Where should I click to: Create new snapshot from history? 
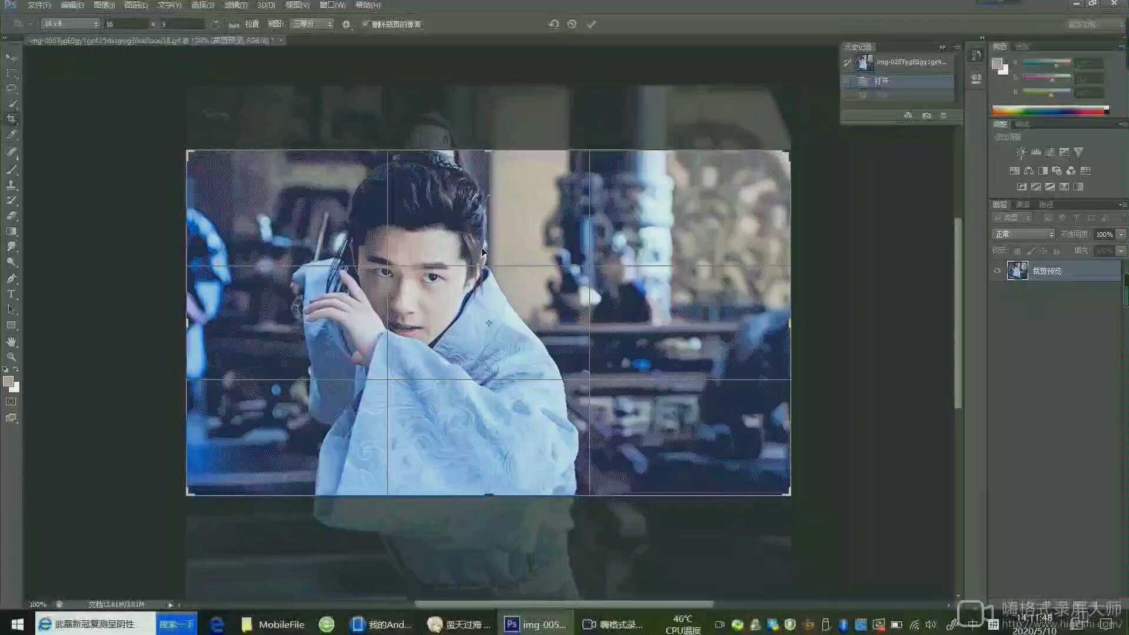tap(927, 115)
